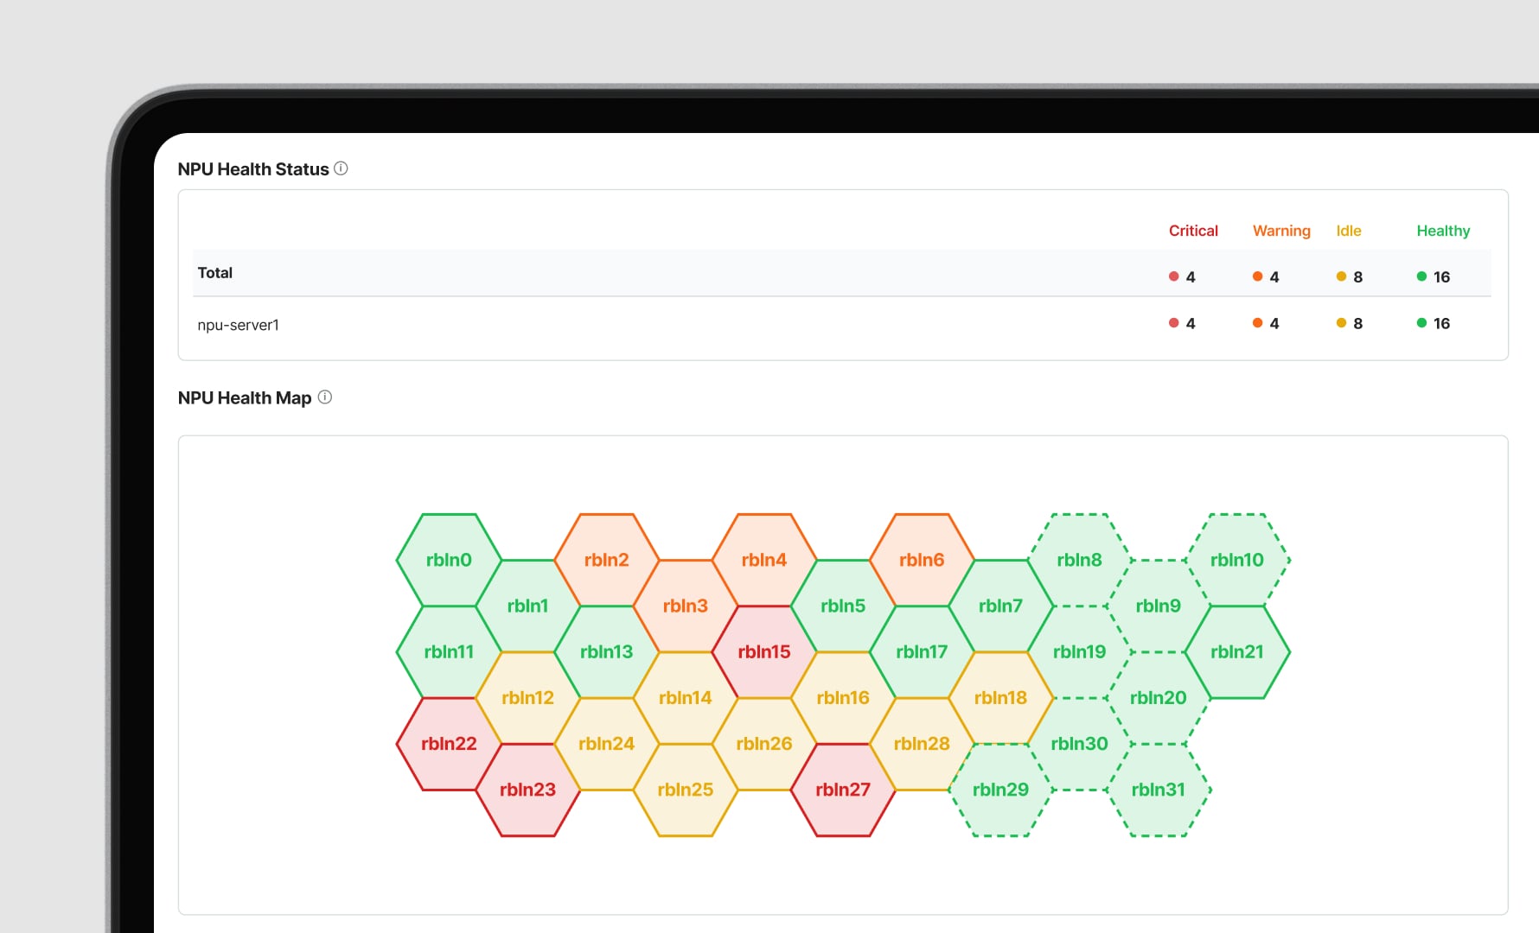Select the rbln1 hexagon
The height and width of the screenshot is (933, 1539).
[x=527, y=606]
